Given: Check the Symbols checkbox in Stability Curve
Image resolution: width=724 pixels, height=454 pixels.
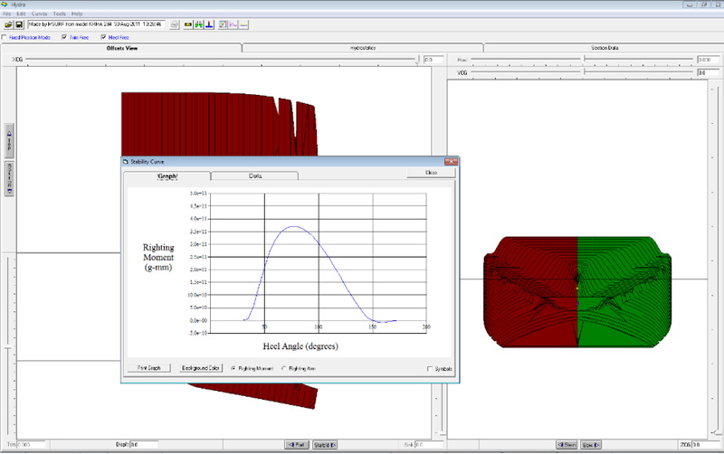Looking at the screenshot, I should pos(429,368).
